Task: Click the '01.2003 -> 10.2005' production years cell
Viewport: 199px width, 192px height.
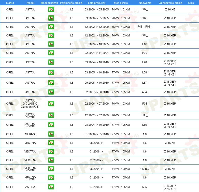Action: click(97, 44)
